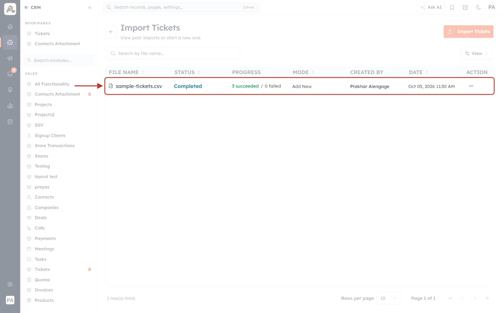Open the bar chart reports icon

coord(10,106)
